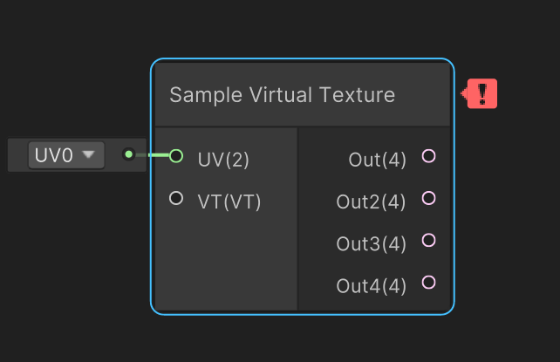Click the VT(VT) input port circle

point(176,199)
